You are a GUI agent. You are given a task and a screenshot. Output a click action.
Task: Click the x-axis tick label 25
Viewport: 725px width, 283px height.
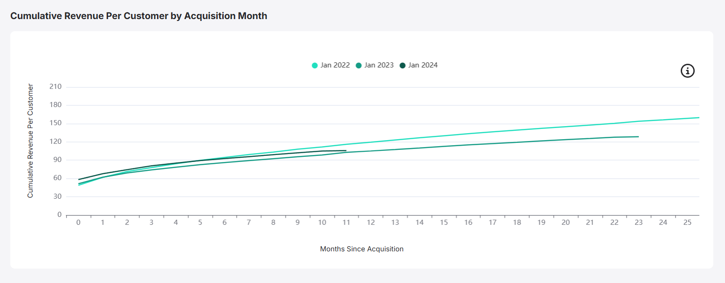coord(687,223)
